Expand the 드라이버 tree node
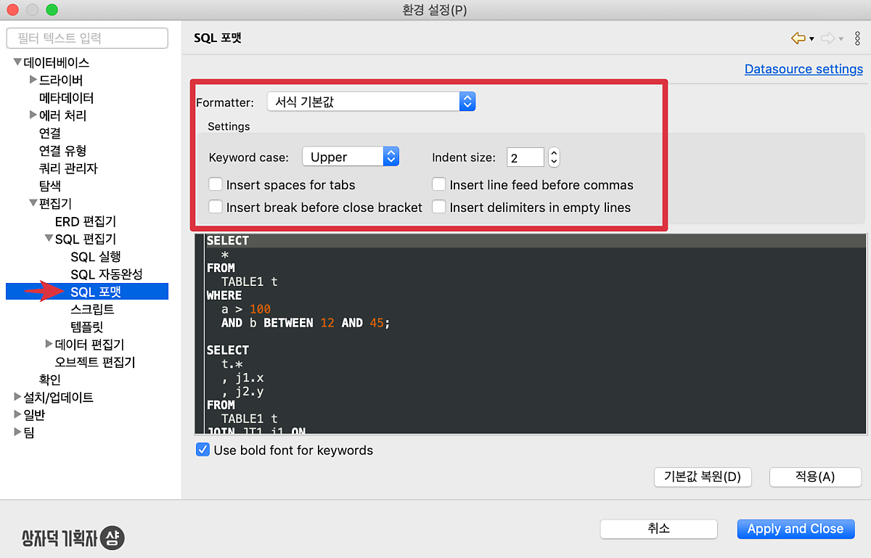Viewport: 871px width, 558px height. click(33, 80)
